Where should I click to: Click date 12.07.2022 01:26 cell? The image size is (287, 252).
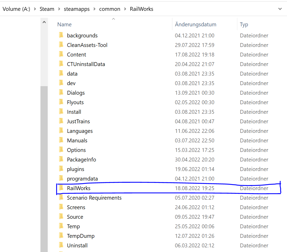(195, 236)
